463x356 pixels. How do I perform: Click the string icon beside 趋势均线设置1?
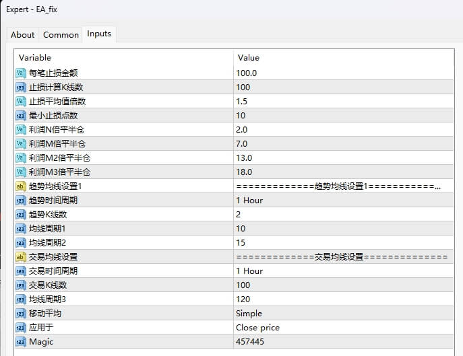pyautogui.click(x=21, y=186)
